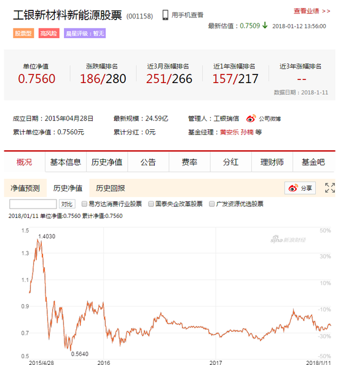Focus the fund comparison input field
Screen dimensions: 338x365
point(33,204)
